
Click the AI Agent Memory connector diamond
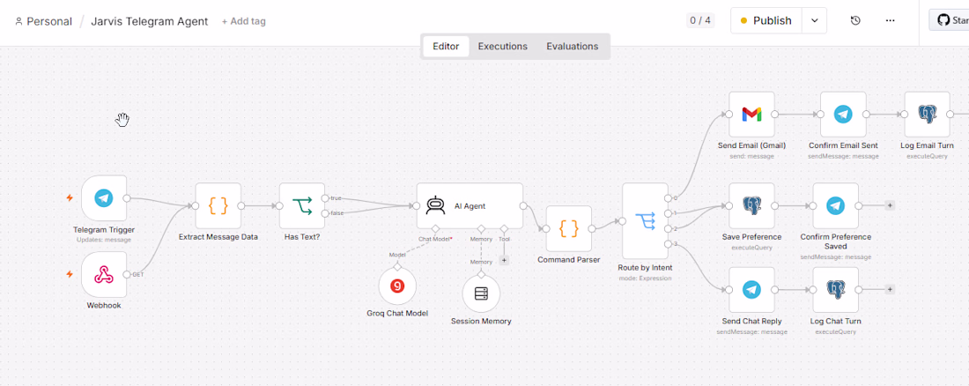click(x=481, y=228)
